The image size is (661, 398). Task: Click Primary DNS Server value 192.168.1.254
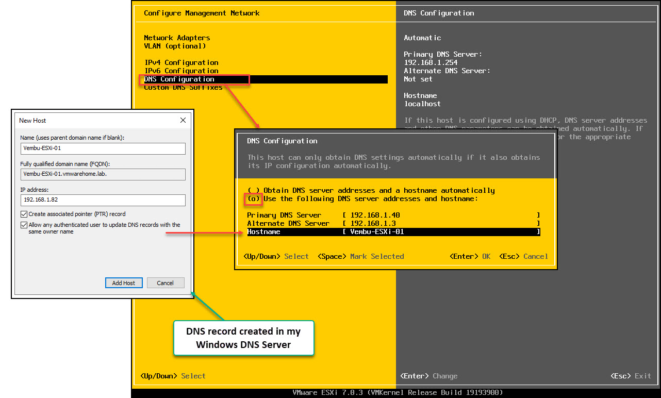coord(431,62)
